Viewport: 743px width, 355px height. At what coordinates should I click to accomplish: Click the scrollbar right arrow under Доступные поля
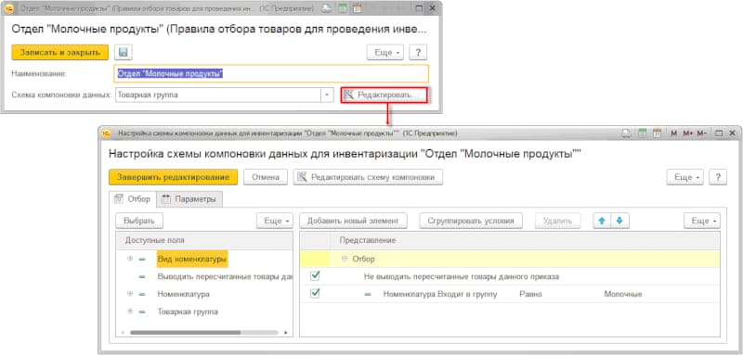coord(286,333)
